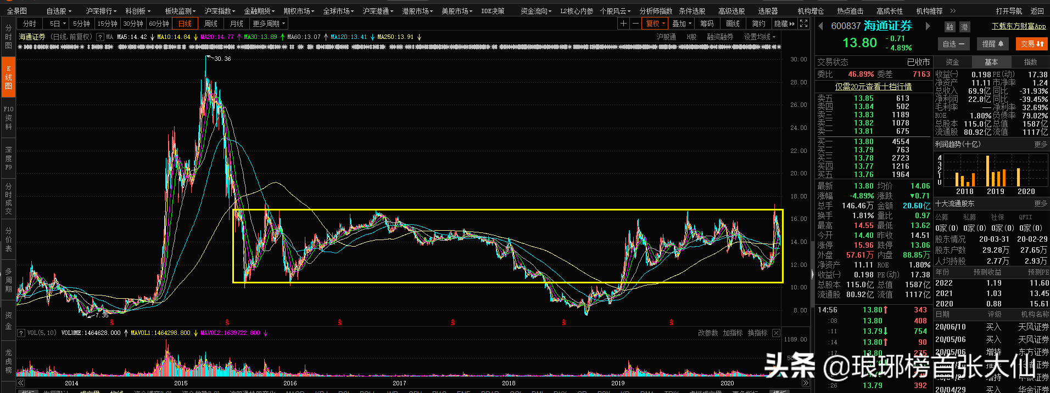Screen dimensions: 1050x393
Task: Zoom in the K-line chart with plus icon
Action: (x=623, y=24)
